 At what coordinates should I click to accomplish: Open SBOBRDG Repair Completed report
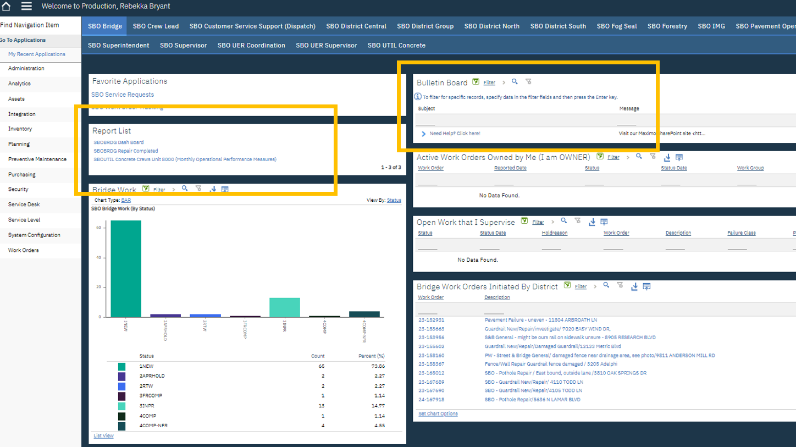[126, 151]
